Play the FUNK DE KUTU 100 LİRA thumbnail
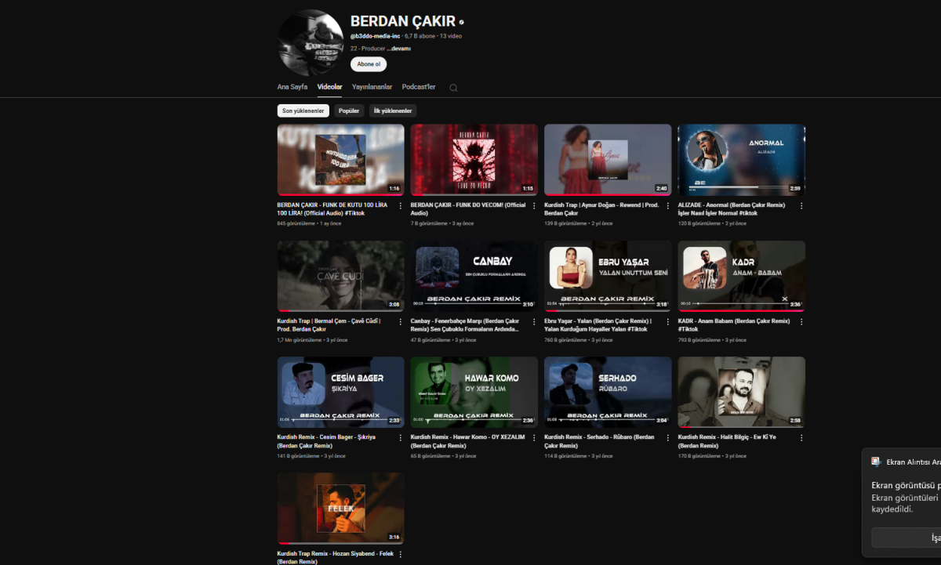Screen dimensions: 941x565 [341, 160]
